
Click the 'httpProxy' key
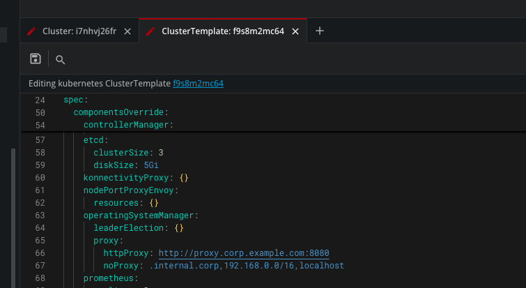126,253
